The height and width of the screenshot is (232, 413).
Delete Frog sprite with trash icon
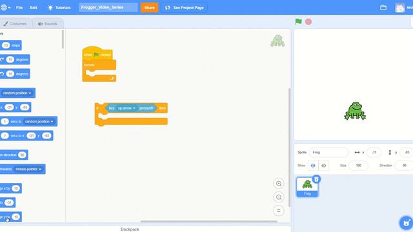[316, 179]
